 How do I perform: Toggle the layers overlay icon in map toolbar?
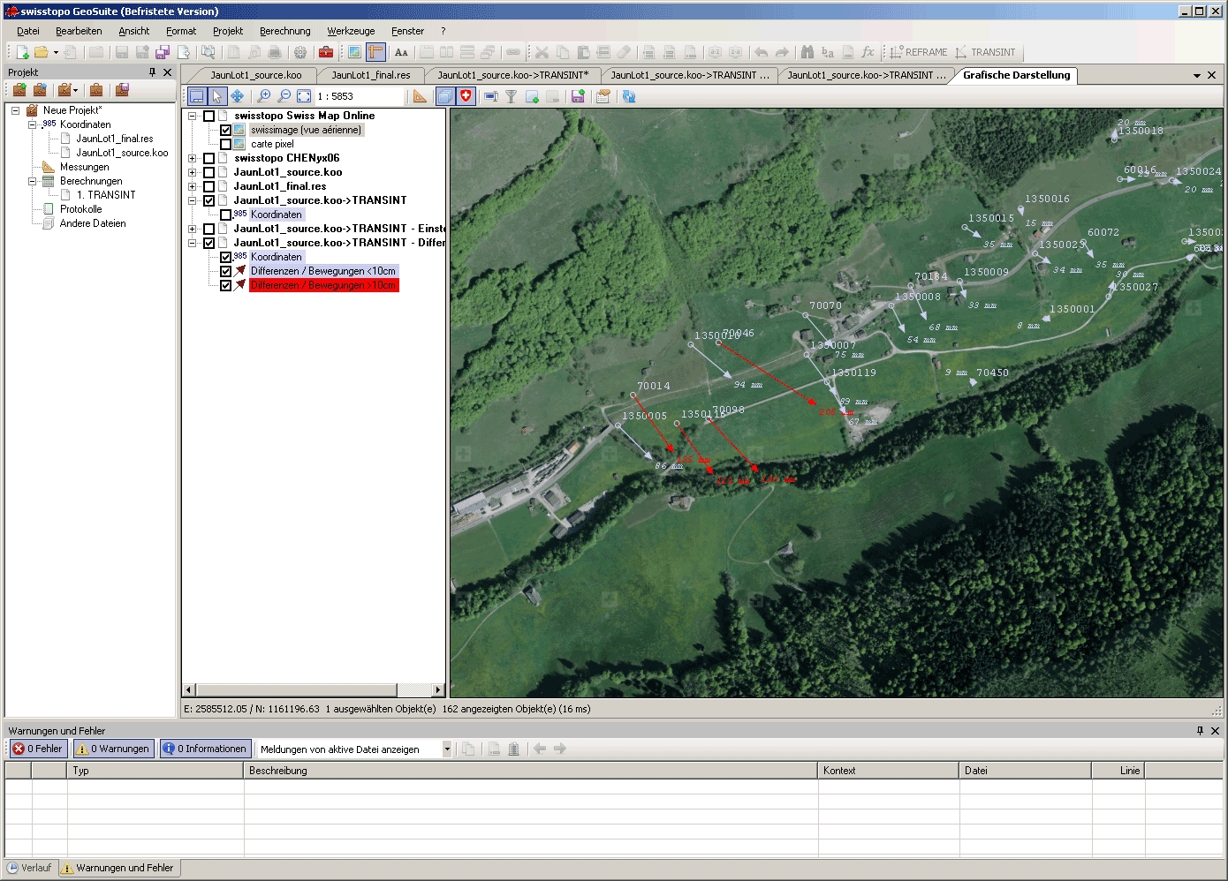click(446, 96)
